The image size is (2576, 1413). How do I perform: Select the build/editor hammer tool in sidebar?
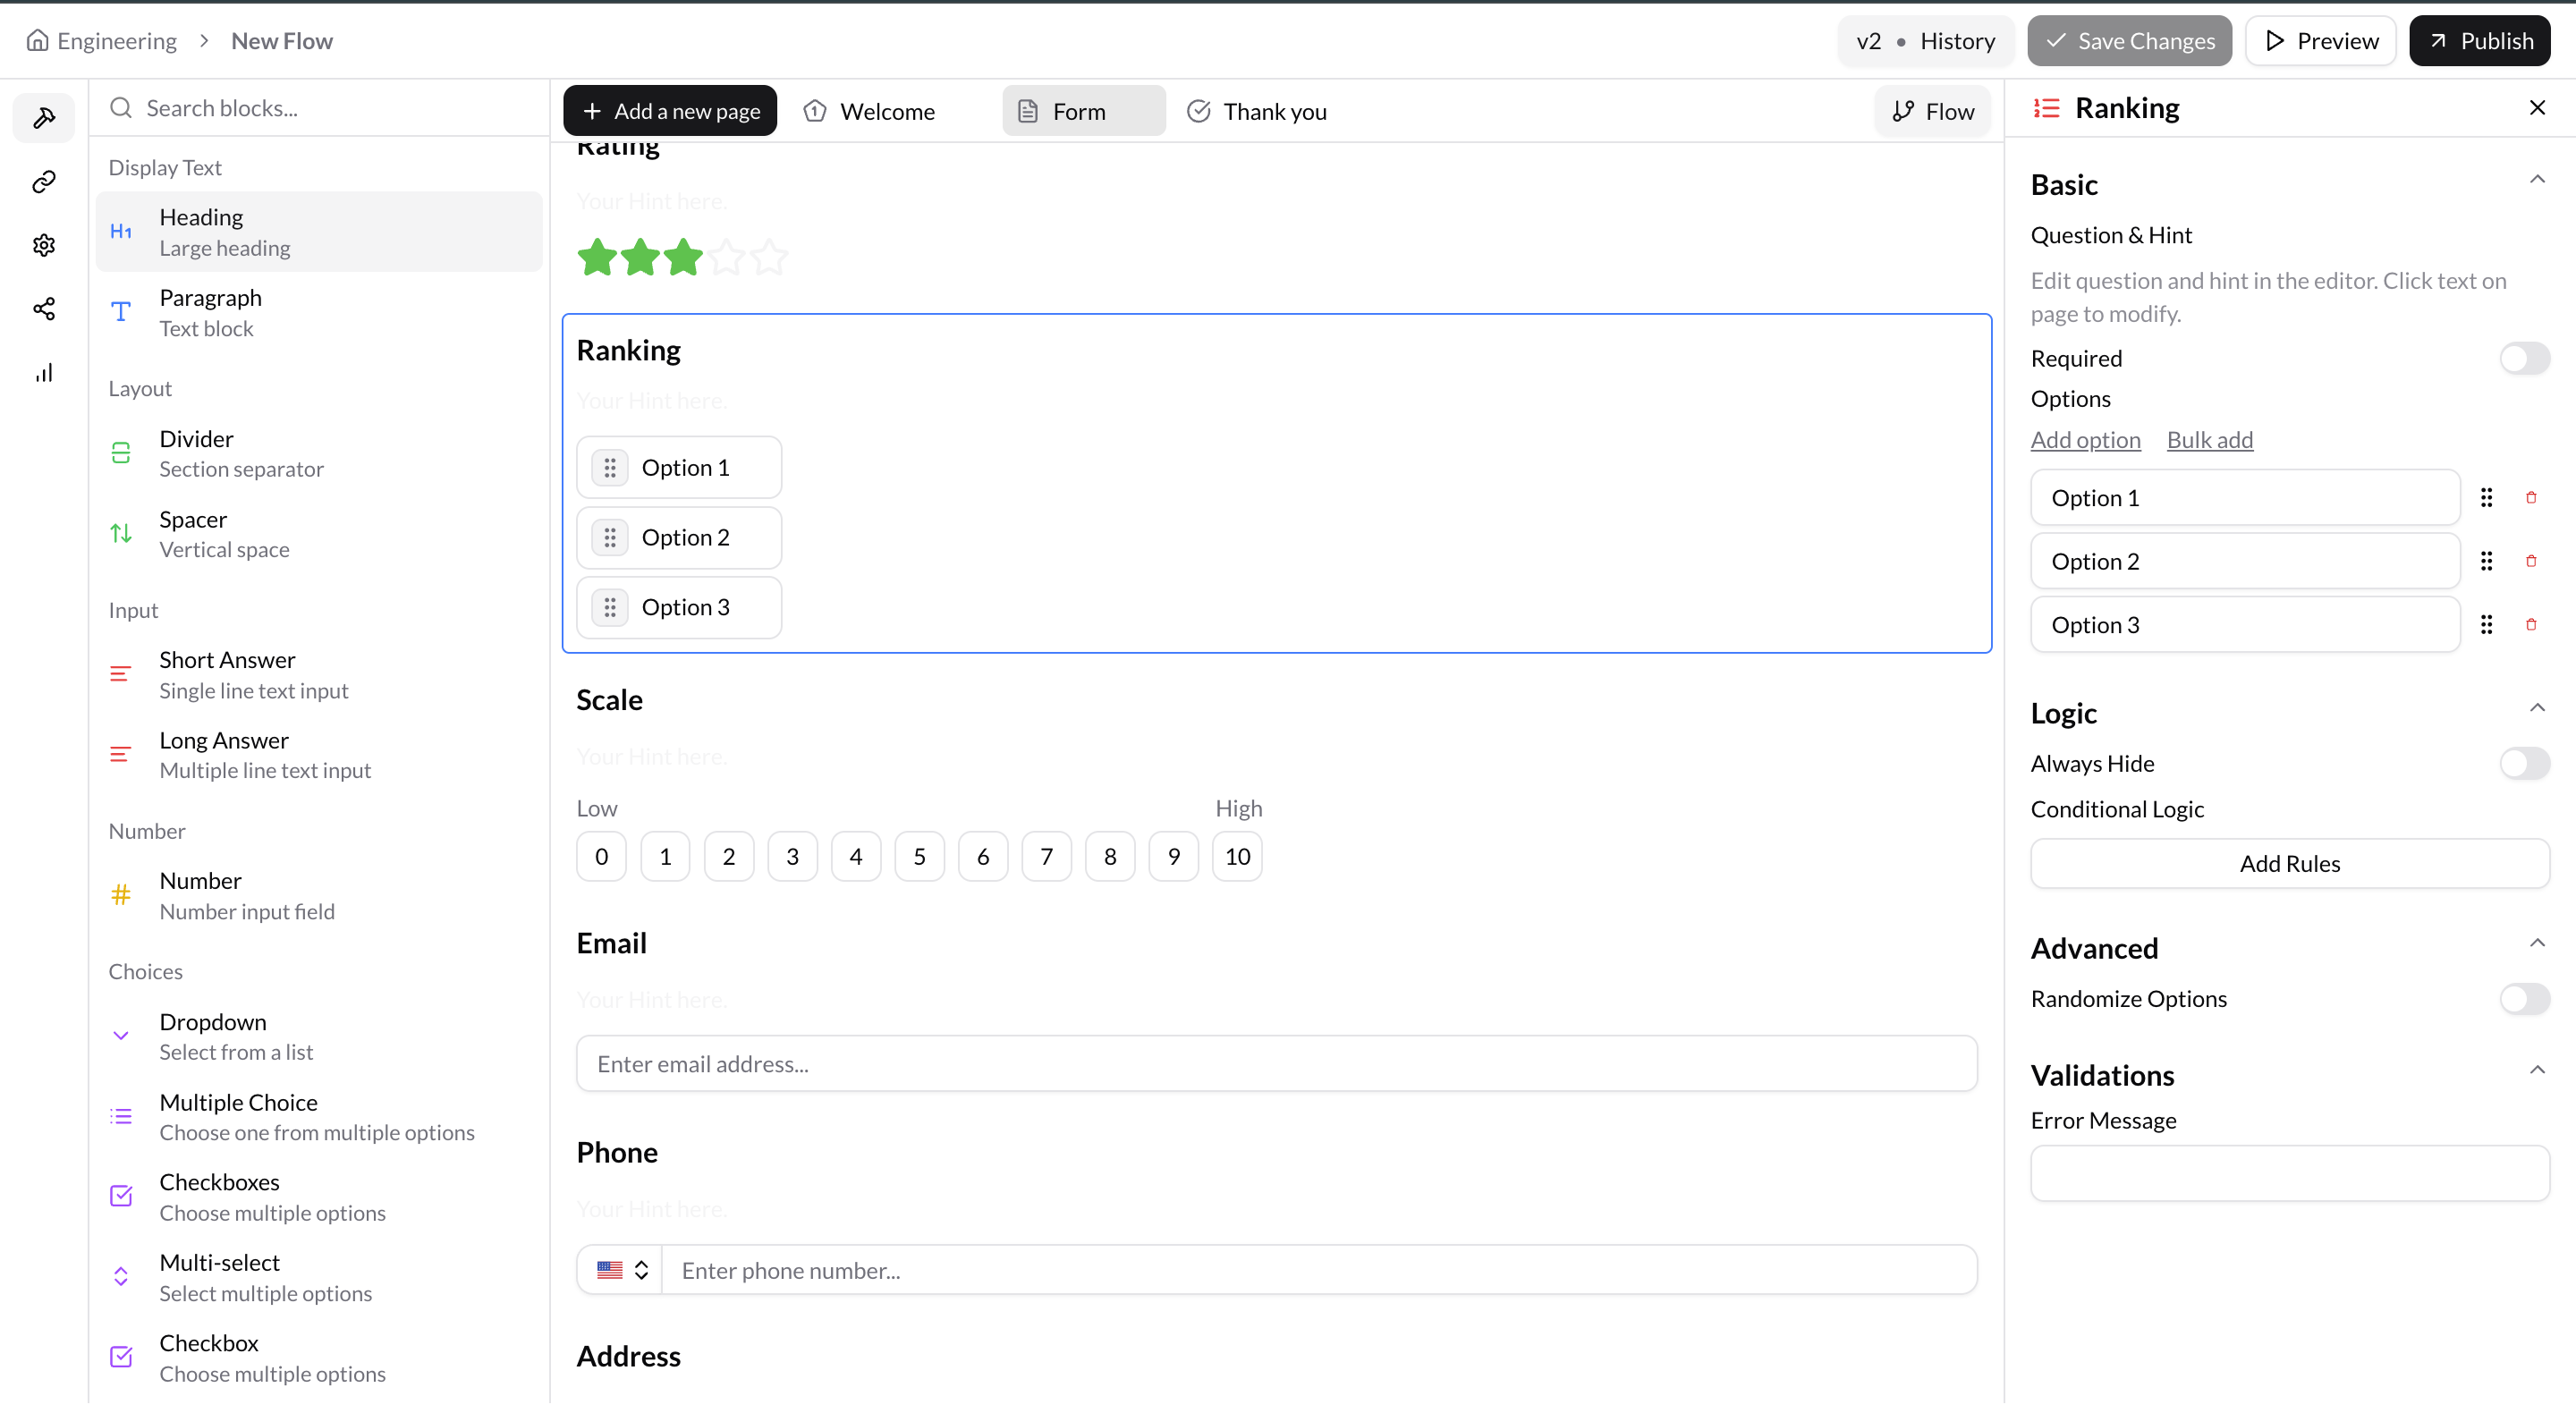point(44,118)
